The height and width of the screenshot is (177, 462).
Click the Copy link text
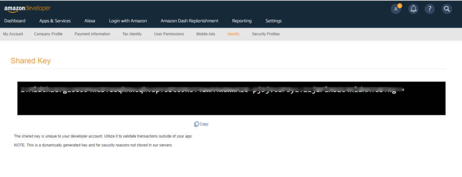(204, 124)
